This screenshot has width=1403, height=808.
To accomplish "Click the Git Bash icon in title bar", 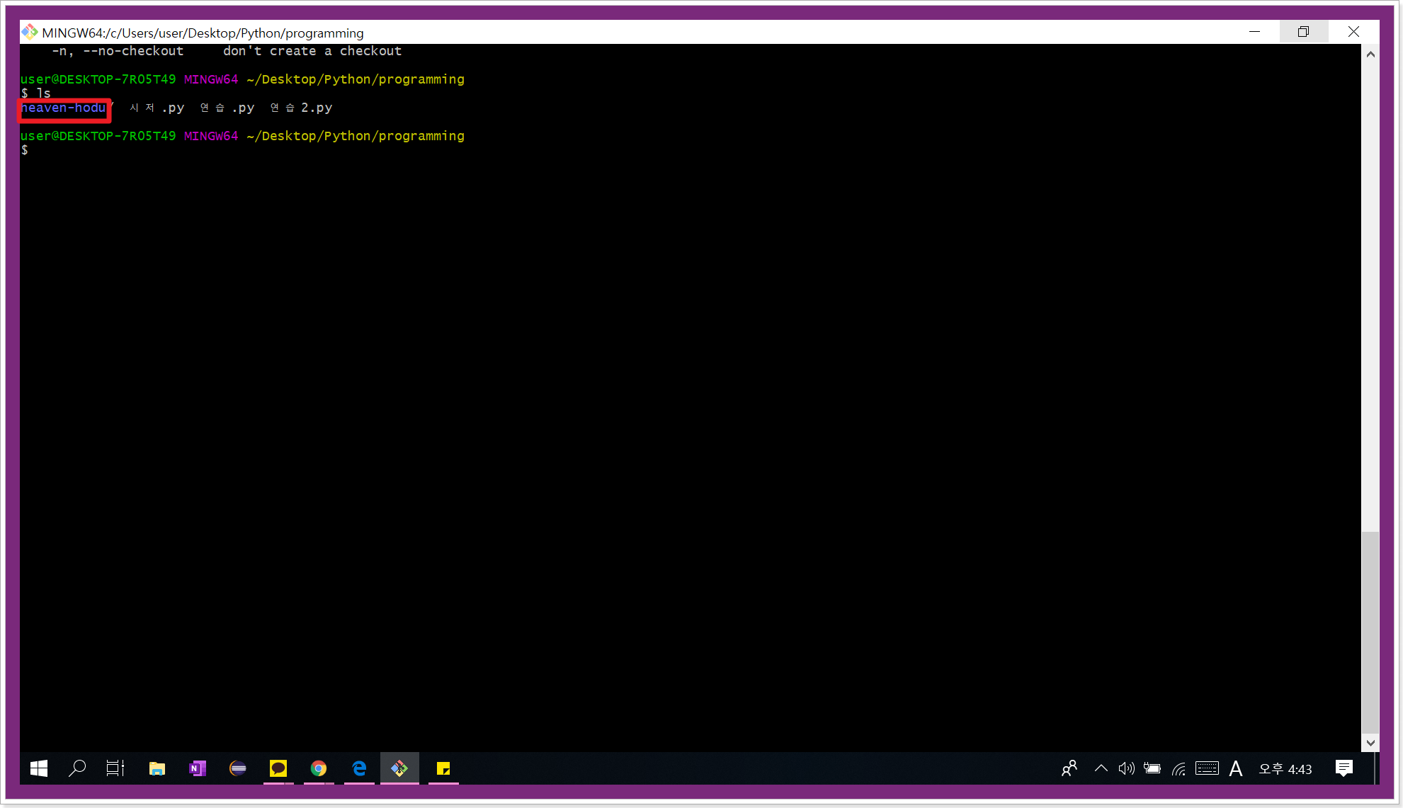I will click(29, 32).
